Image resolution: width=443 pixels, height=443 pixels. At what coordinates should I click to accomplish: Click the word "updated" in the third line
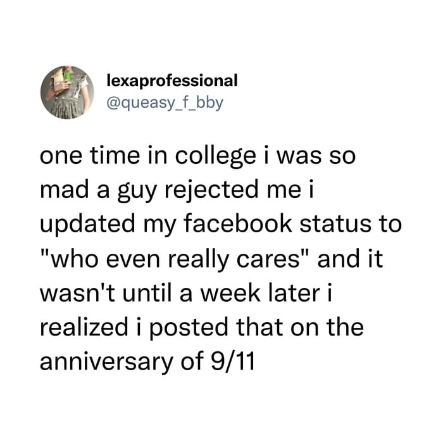tap(87, 225)
